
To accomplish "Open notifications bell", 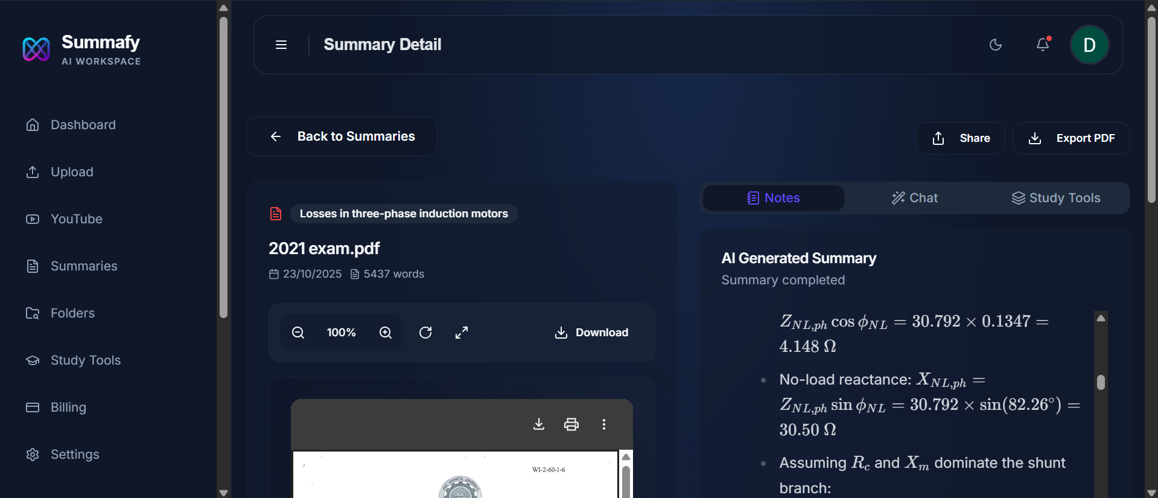I will 1043,45.
